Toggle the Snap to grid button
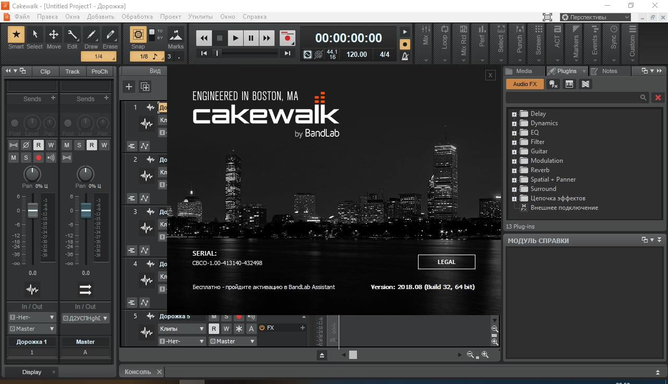This screenshot has height=384, width=668. (138, 35)
